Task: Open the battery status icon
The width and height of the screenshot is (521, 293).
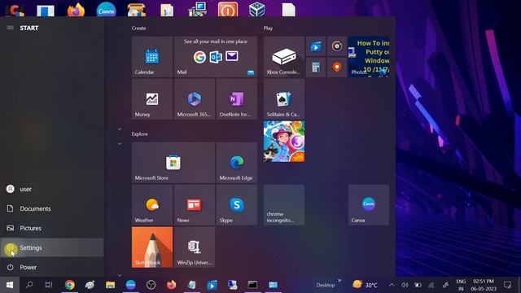Action: tap(418, 285)
